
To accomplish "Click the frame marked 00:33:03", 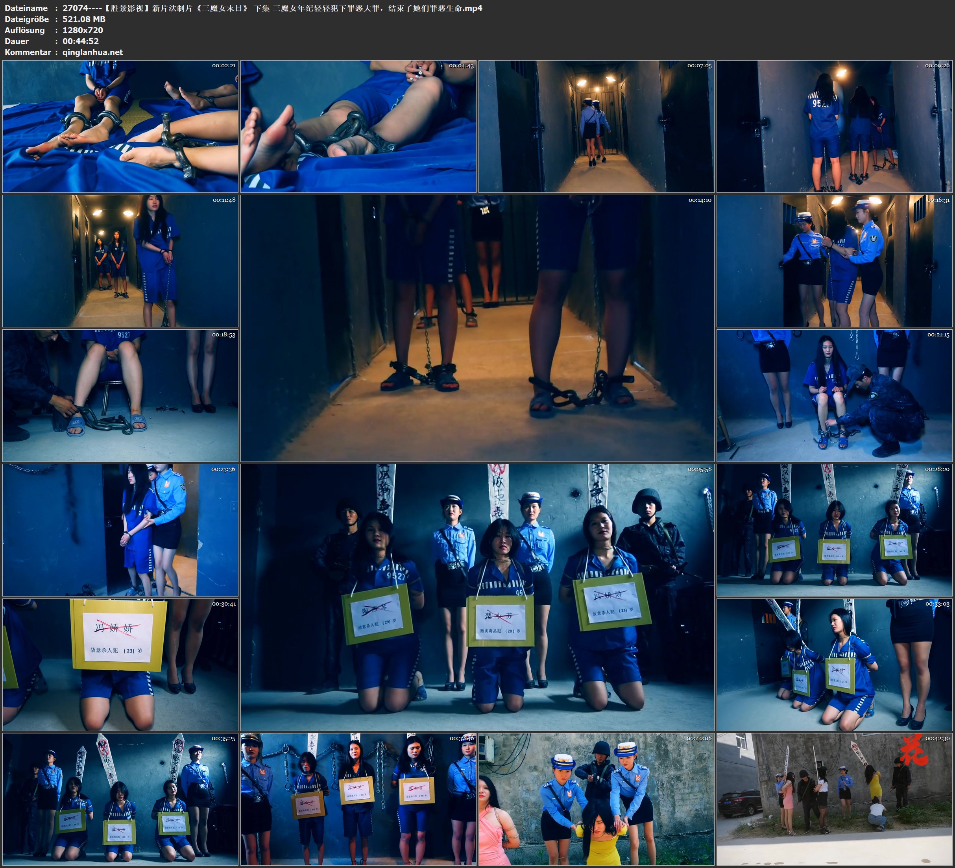I will tap(834, 664).
